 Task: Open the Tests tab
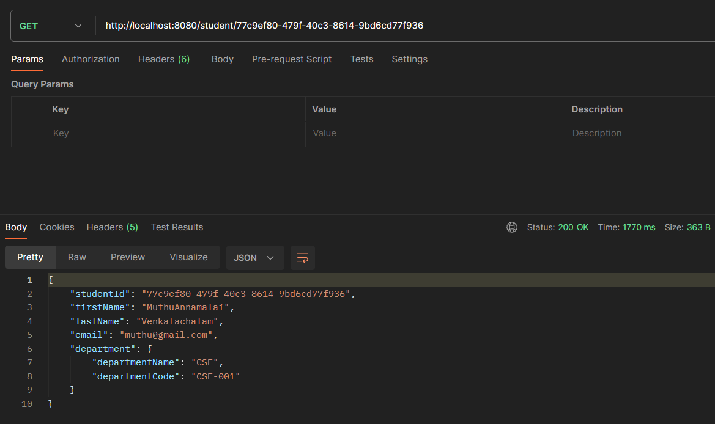coord(361,59)
